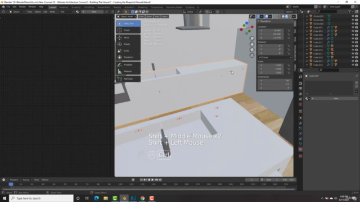Open the Options dropdown in viewport header
The width and height of the screenshot is (360, 202).
pyautogui.click(x=290, y=12)
